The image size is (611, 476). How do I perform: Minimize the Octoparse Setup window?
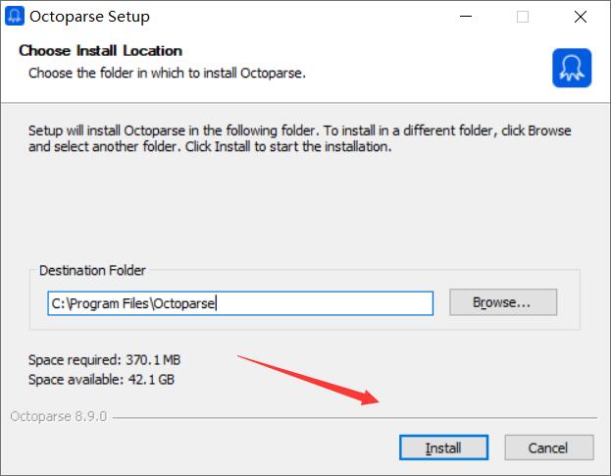click(x=467, y=17)
